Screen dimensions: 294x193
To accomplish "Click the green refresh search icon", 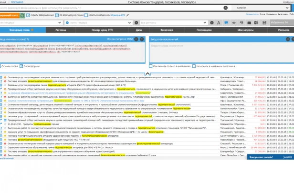I will (22, 15).
